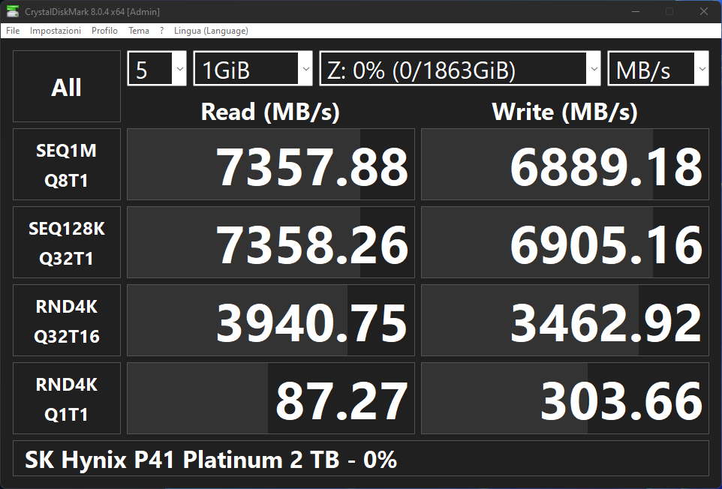Click the RND4K Q1T1 write result 303.66

[x=565, y=399]
